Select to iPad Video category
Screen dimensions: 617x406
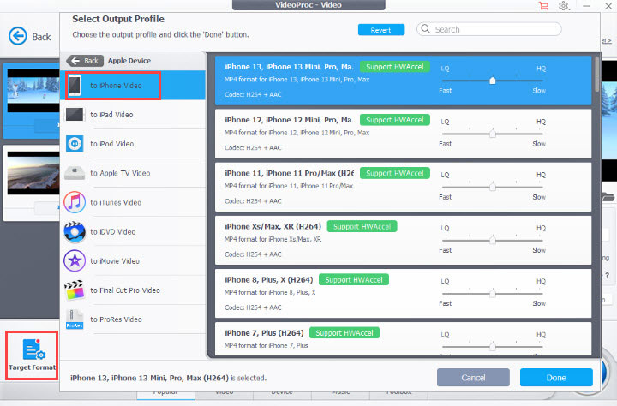click(x=133, y=115)
